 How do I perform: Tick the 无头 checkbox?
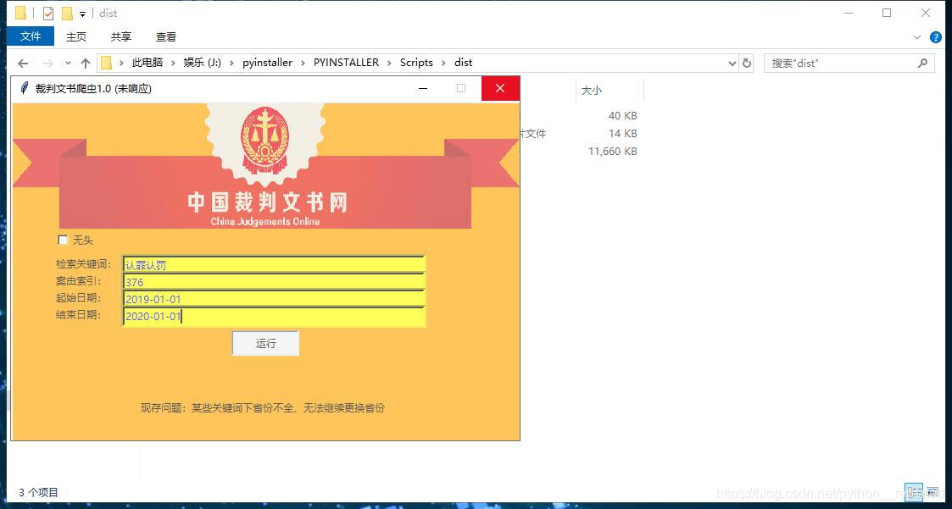63,241
